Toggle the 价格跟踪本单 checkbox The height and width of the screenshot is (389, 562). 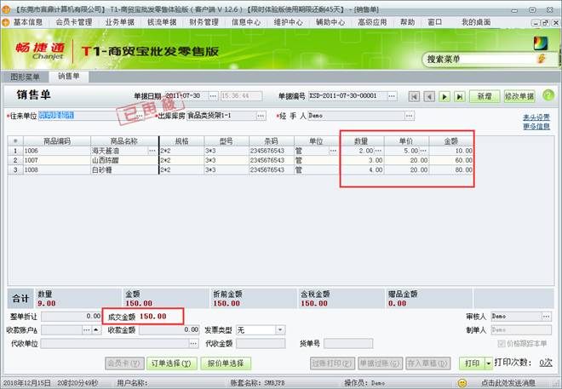[501, 343]
